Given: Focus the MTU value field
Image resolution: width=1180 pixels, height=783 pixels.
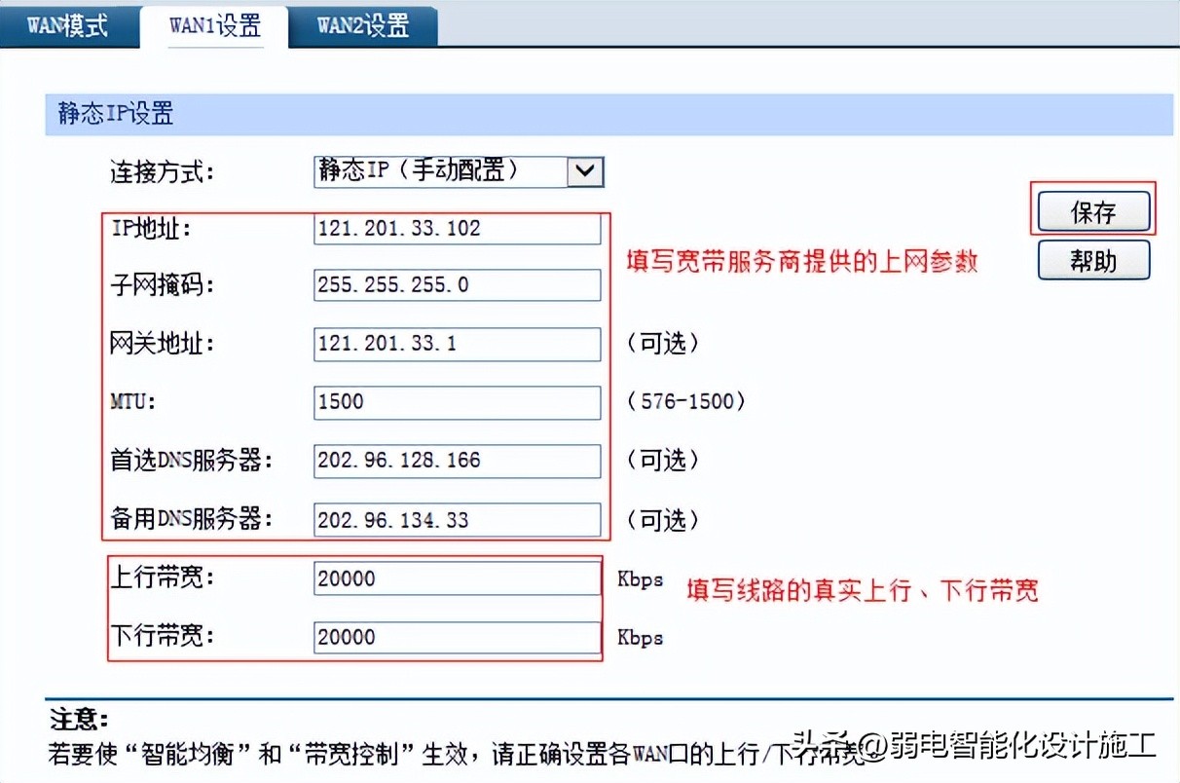Looking at the screenshot, I should [457, 402].
